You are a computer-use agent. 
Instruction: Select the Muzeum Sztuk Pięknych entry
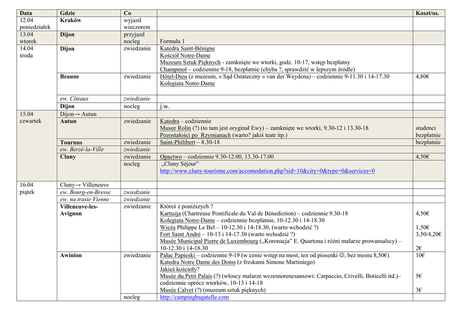coord(190,63)
